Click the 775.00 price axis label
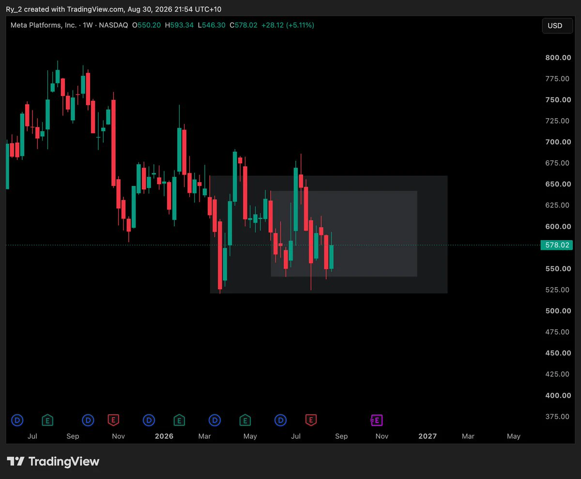The width and height of the screenshot is (581, 479). [558, 78]
